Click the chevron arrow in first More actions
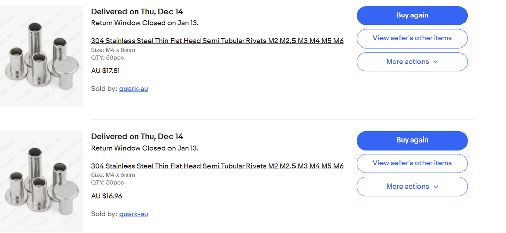 (x=435, y=62)
